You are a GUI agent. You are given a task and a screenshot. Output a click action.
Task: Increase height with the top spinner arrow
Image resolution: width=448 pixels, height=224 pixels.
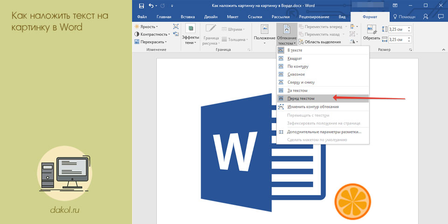(x=409, y=28)
